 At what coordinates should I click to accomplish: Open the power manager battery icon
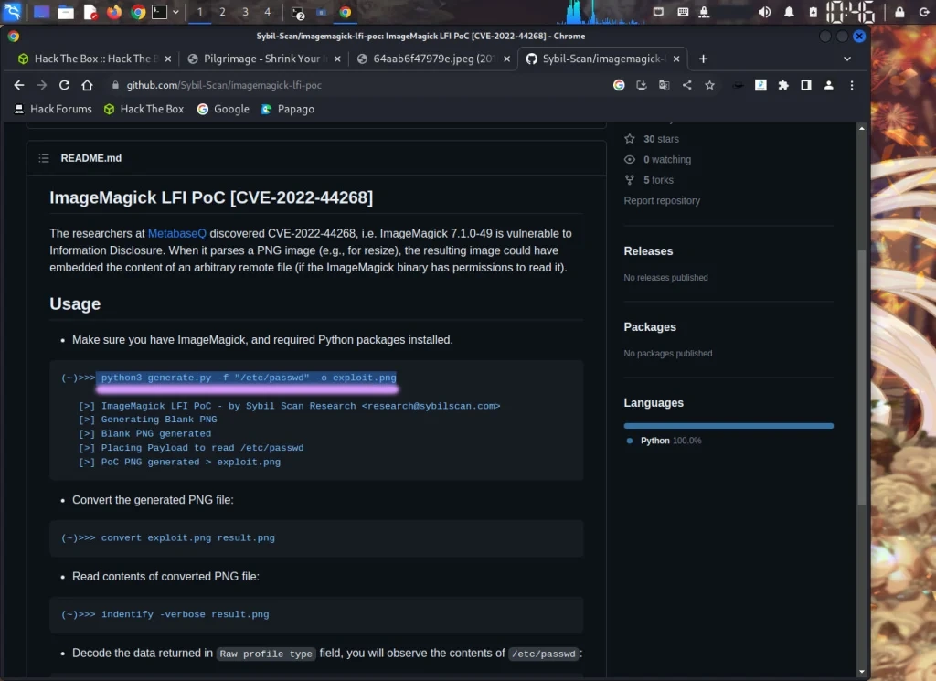click(813, 12)
